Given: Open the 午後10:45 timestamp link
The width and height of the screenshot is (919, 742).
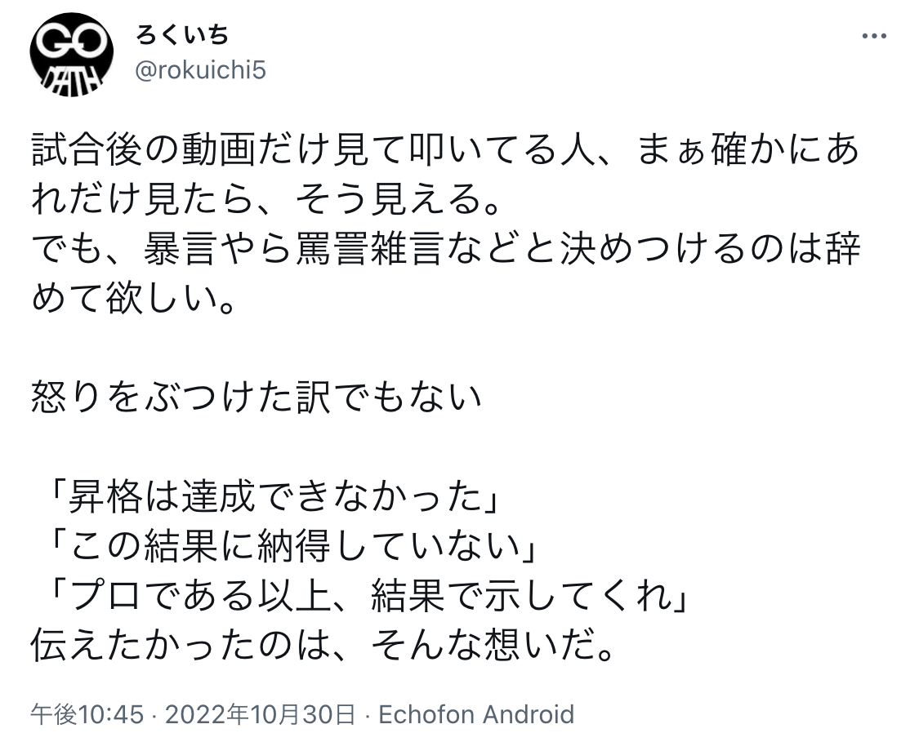Looking at the screenshot, I should point(87,714).
